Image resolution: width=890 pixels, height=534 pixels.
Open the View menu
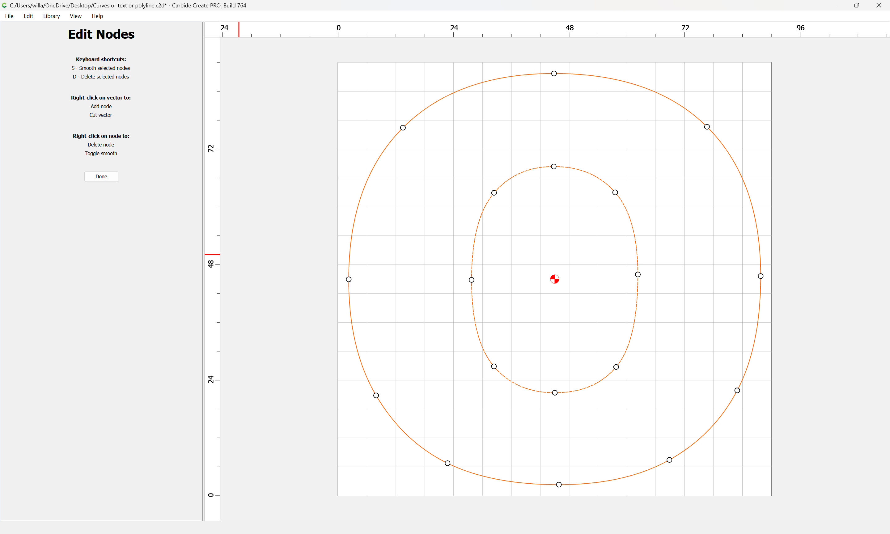(x=75, y=16)
